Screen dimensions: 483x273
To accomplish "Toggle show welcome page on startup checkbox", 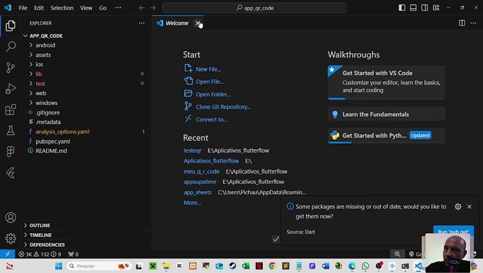I will coord(276,239).
